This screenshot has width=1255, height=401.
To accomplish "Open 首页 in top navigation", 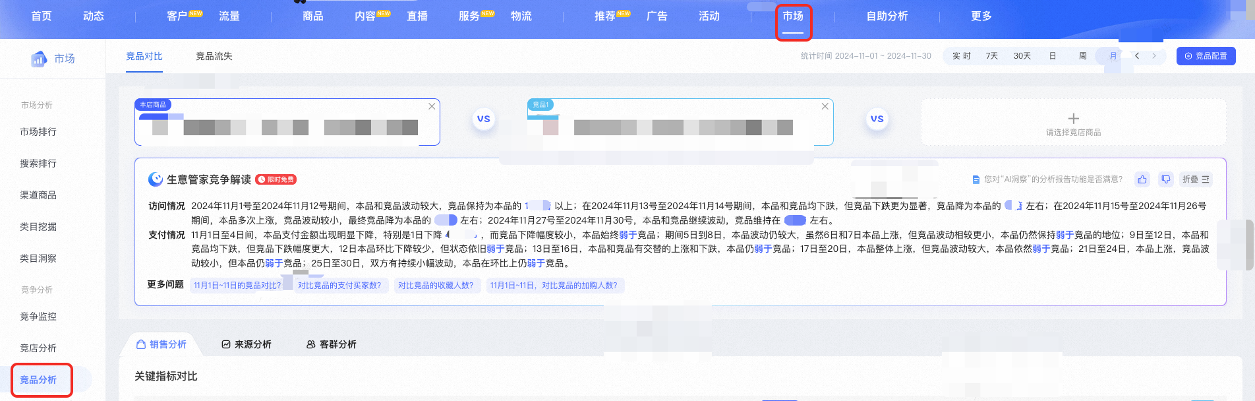I will (42, 16).
